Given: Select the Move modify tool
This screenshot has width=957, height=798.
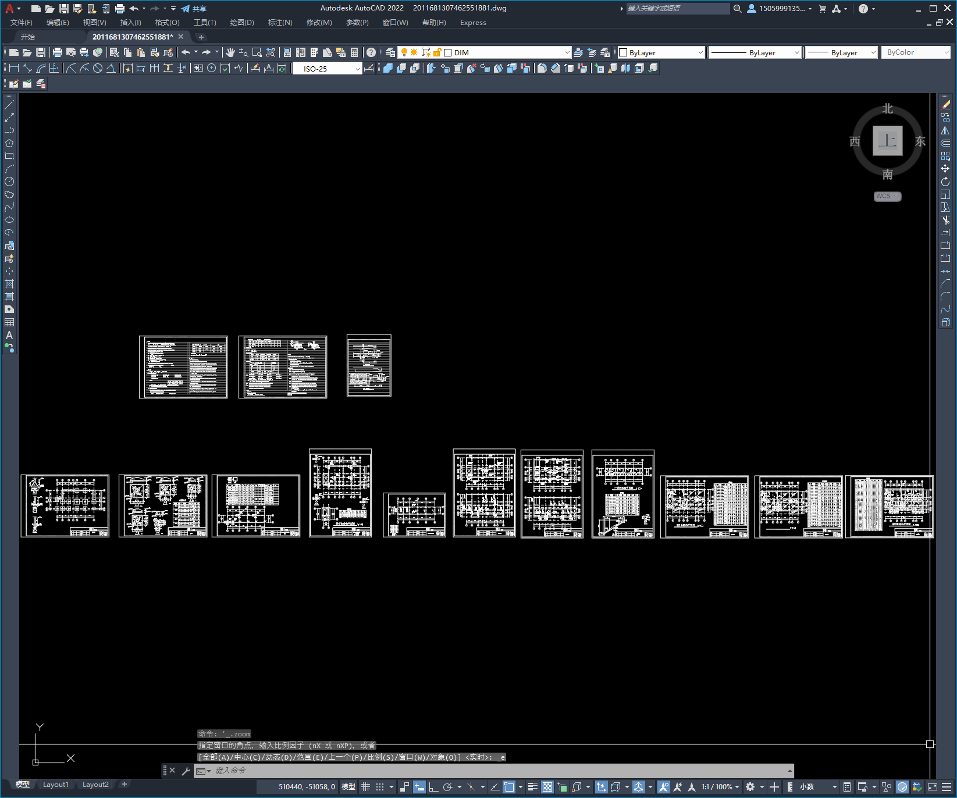Looking at the screenshot, I should click(945, 169).
